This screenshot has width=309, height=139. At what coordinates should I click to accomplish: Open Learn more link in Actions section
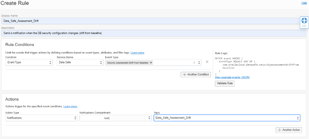tap(70, 106)
